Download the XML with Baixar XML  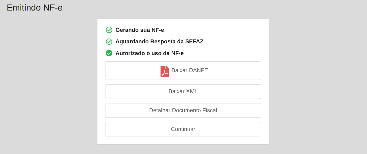[x=183, y=92]
